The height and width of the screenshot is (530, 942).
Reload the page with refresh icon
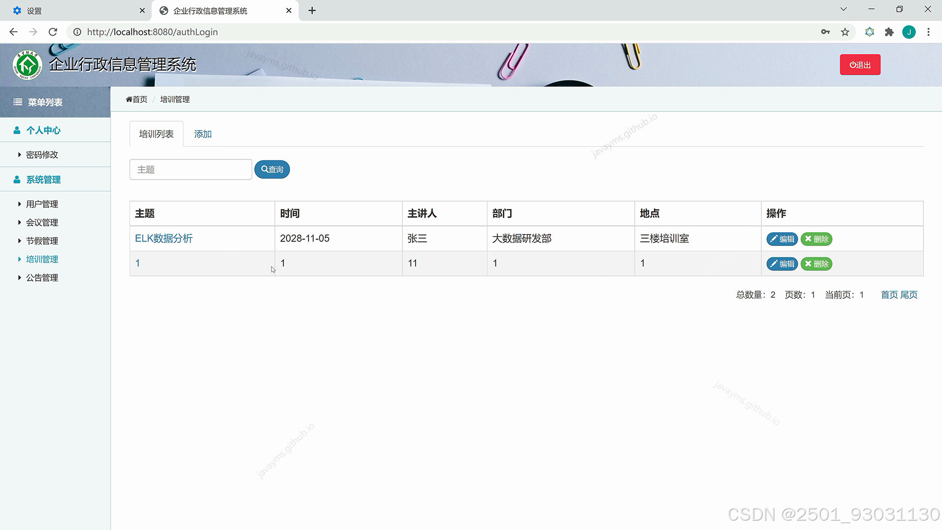53,32
